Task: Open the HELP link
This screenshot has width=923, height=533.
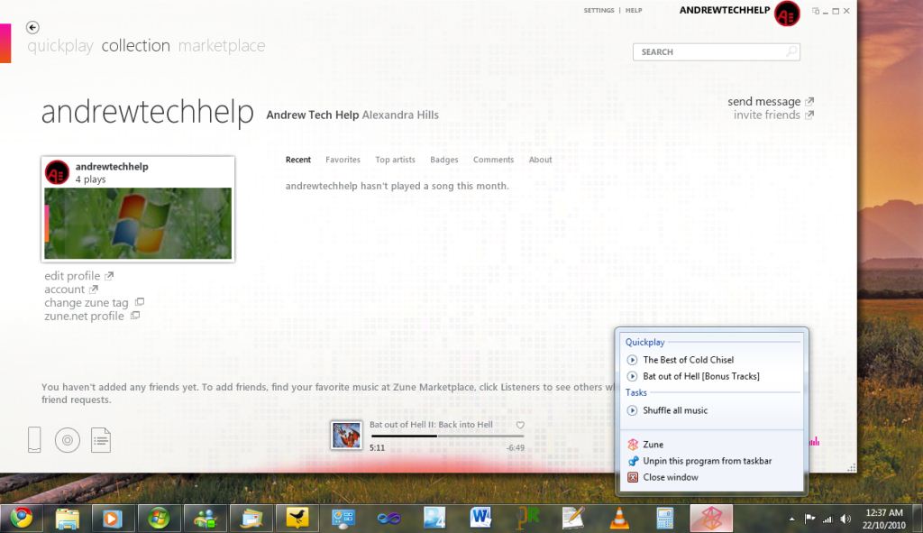Action: (634, 11)
